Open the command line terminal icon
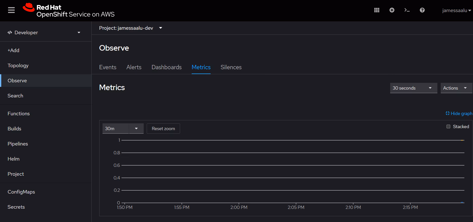The height and width of the screenshot is (222, 473). (x=407, y=10)
